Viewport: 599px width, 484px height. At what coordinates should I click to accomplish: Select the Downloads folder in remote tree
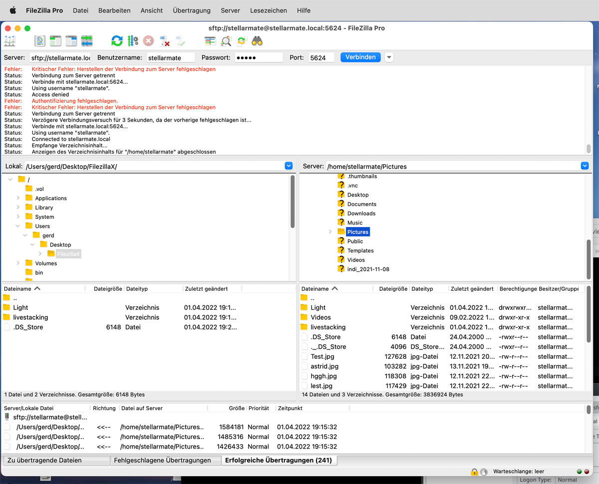[361, 214]
